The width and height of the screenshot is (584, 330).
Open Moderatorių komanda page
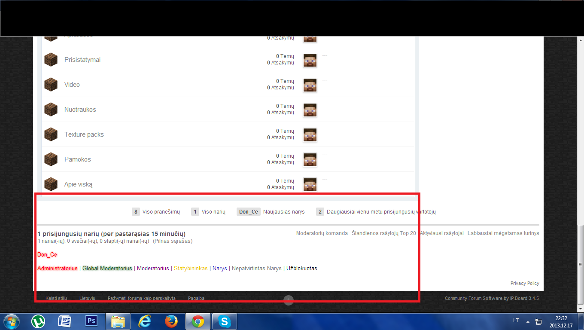322,233
